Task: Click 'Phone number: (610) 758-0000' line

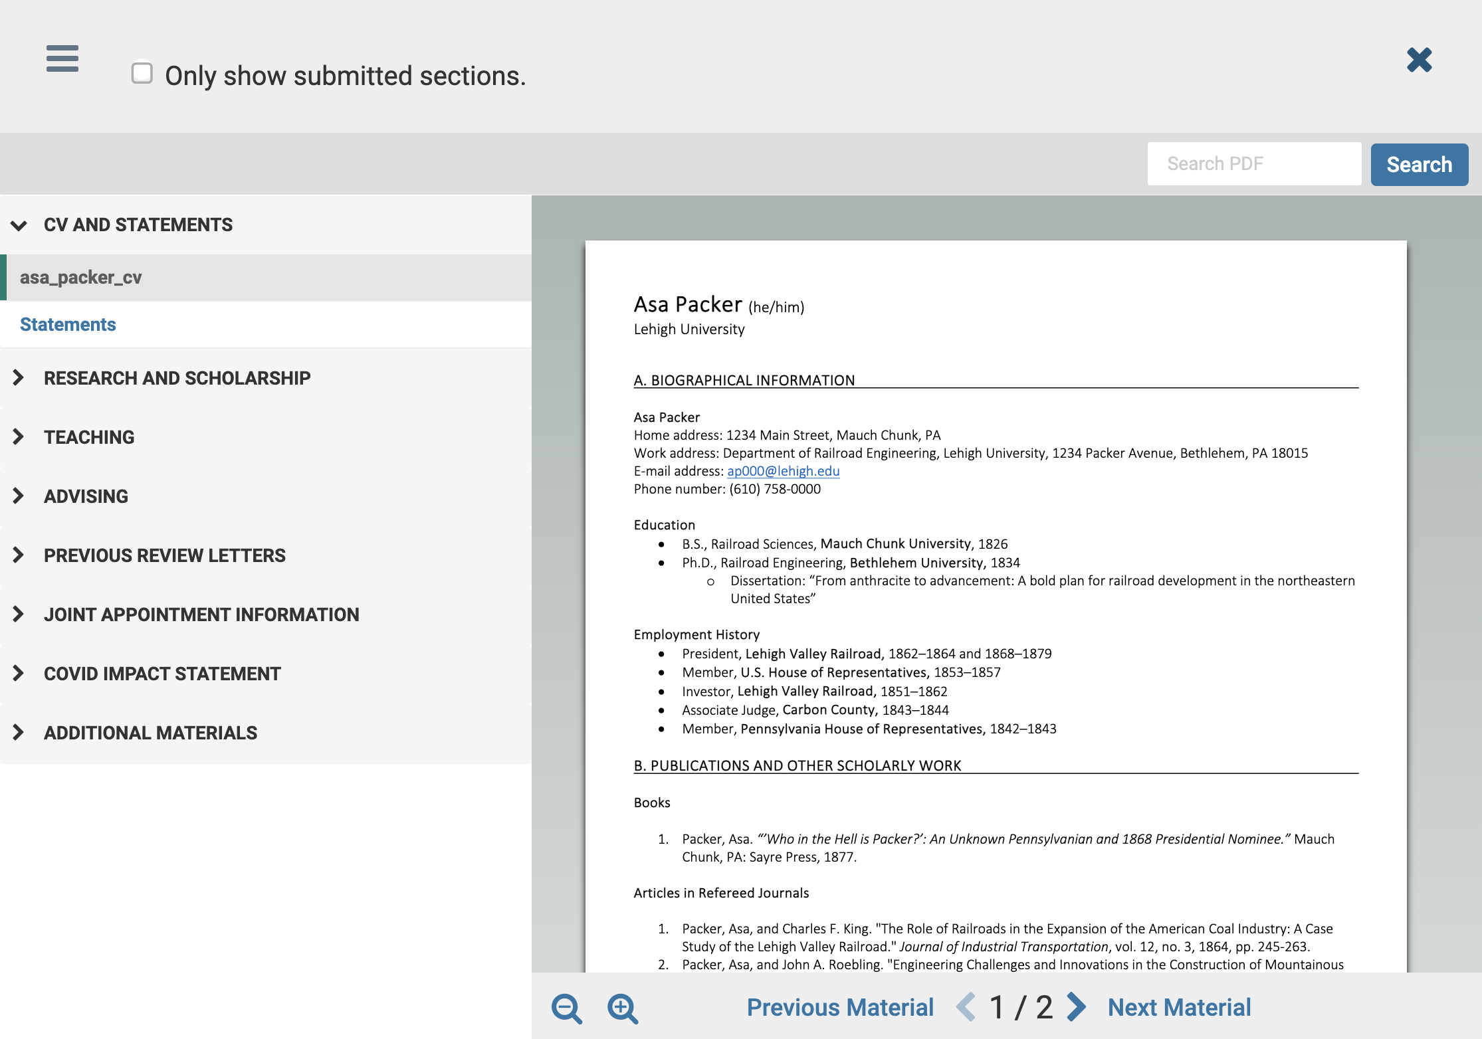Action: 727,489
